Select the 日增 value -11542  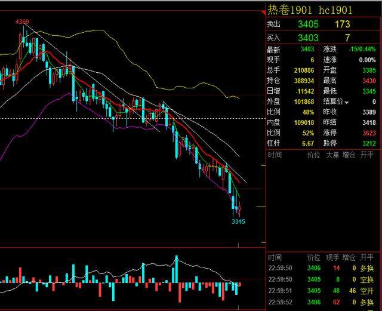tap(305, 91)
